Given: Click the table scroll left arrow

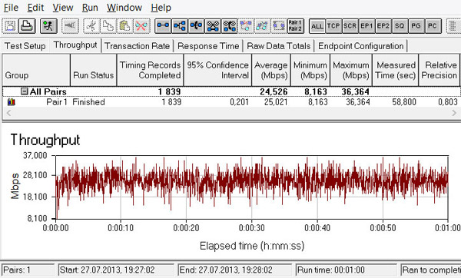Looking at the screenshot, I should pos(8,113).
